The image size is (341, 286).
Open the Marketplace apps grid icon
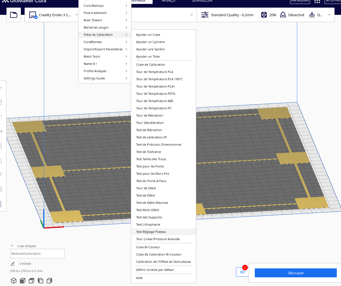317,1
